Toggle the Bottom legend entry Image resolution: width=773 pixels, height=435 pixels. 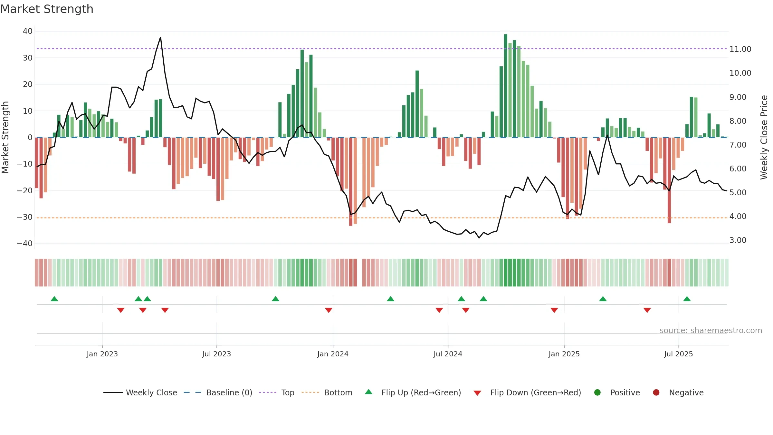pos(327,392)
